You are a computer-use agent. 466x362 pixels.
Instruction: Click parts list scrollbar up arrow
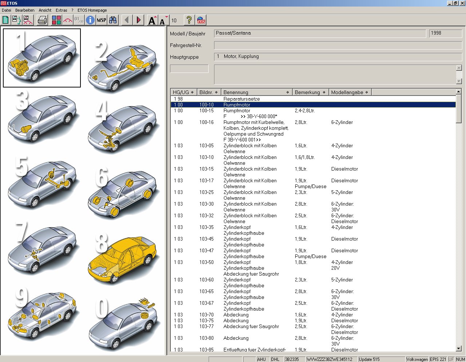coord(459,92)
